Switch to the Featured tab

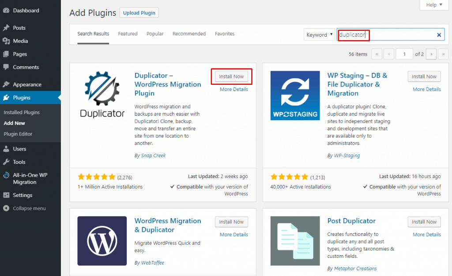pos(128,34)
